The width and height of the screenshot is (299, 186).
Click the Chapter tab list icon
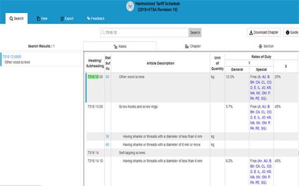pyautogui.click(x=187, y=46)
